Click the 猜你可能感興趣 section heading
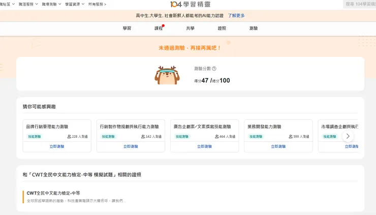376x215 pixels. click(x=39, y=107)
